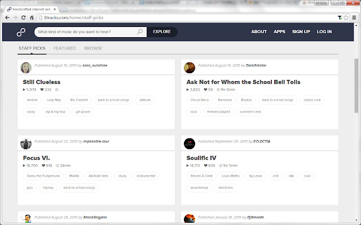
Task: Select the Lady May tag
Action: click(x=54, y=100)
